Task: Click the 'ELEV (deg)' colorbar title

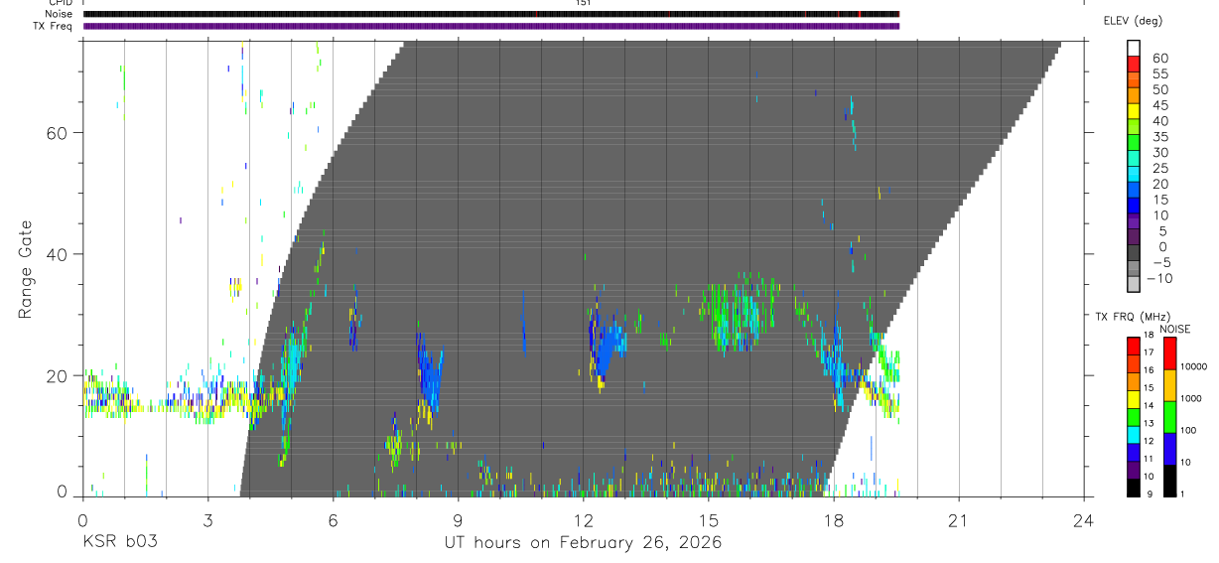Action: [1133, 22]
